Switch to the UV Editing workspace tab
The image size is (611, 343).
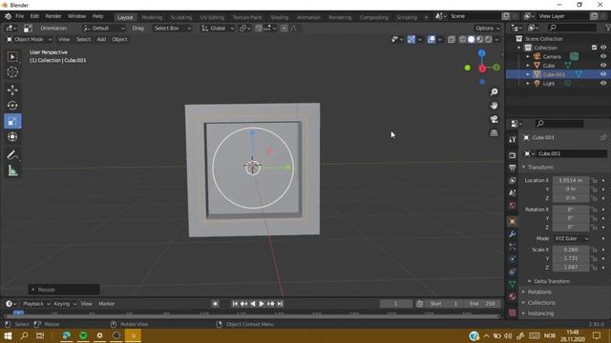pyautogui.click(x=212, y=17)
